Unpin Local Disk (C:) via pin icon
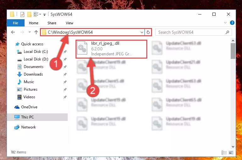This screenshot has height=160, width=242. pos(65,52)
